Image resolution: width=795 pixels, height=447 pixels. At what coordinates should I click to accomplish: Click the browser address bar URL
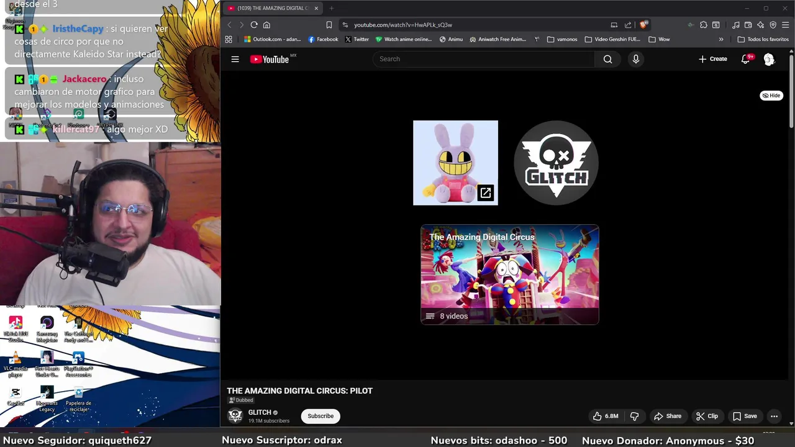click(403, 25)
